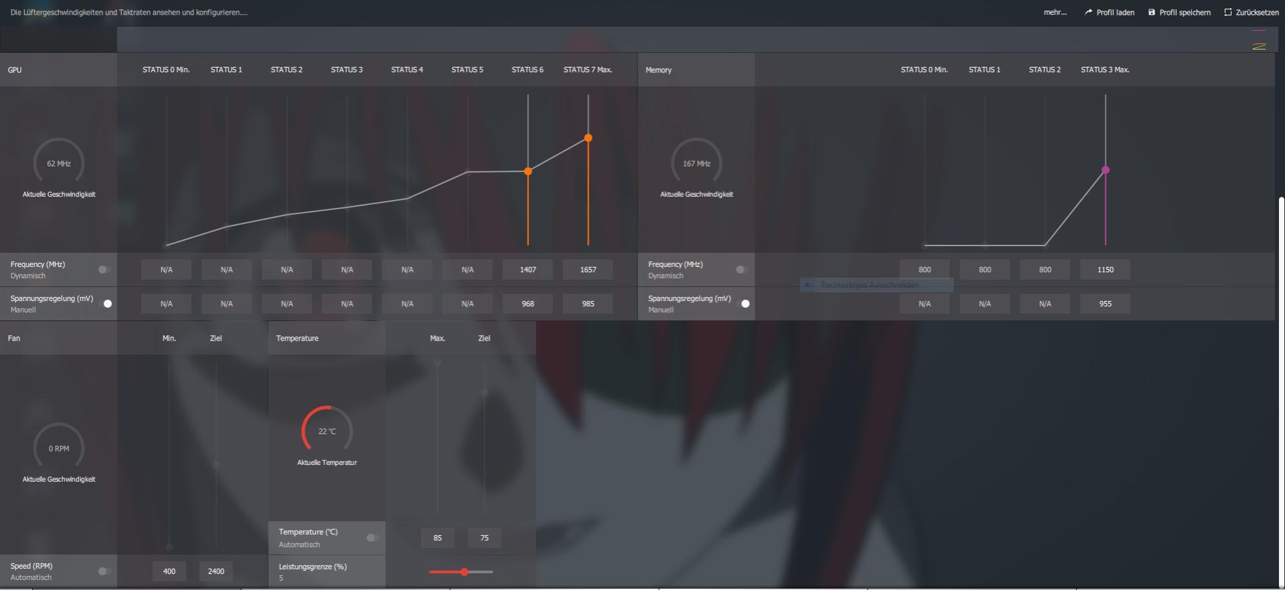
Task: Click the fan Min. speed field 400
Action: 169,571
